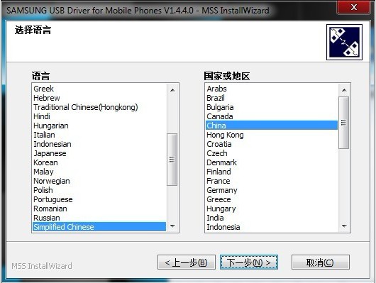Image resolution: width=376 pixels, height=283 pixels.
Task: Close the InstallWizard window
Action: click(354, 7)
